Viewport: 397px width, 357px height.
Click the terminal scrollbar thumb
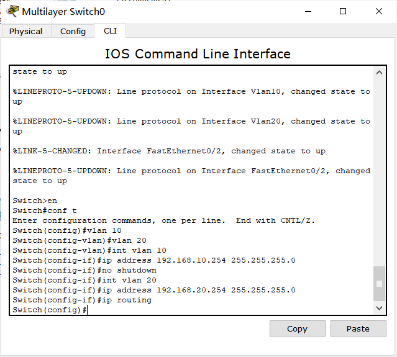[380, 284]
